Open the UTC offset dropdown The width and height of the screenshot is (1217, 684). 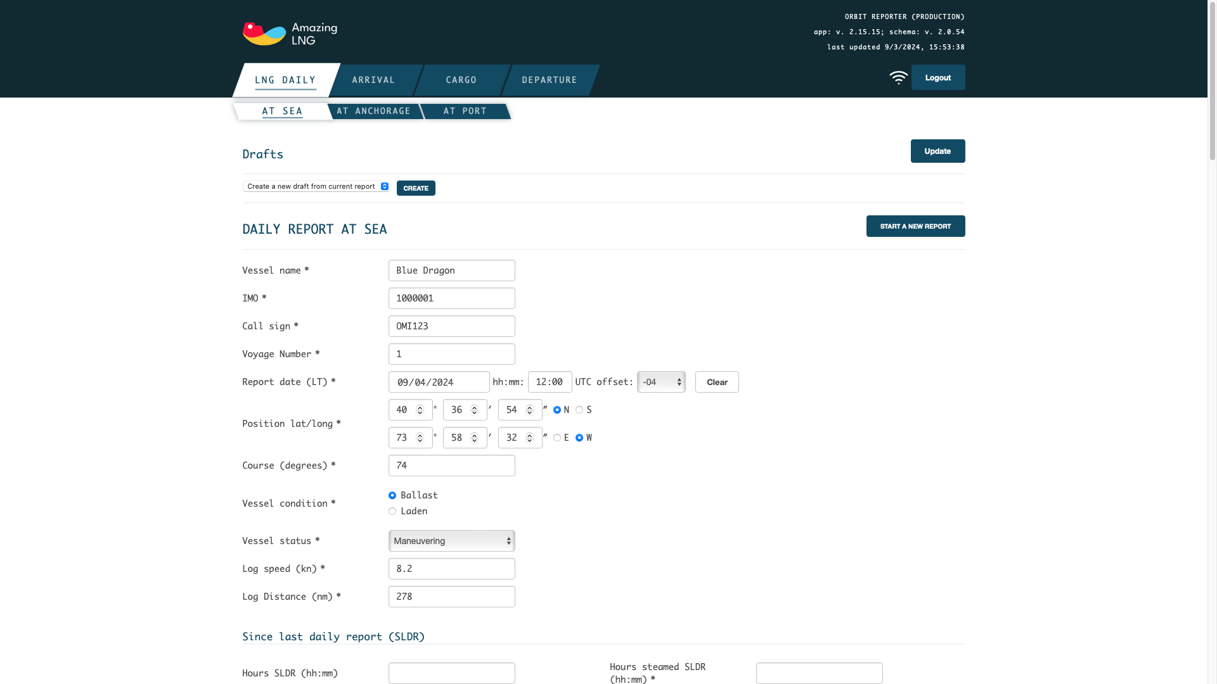[x=661, y=382]
